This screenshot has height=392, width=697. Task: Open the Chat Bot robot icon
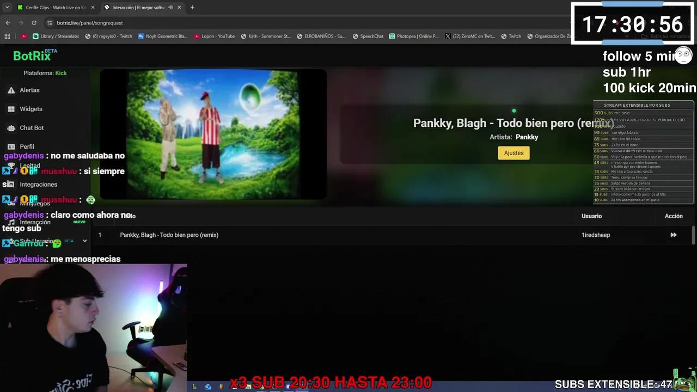point(11,128)
